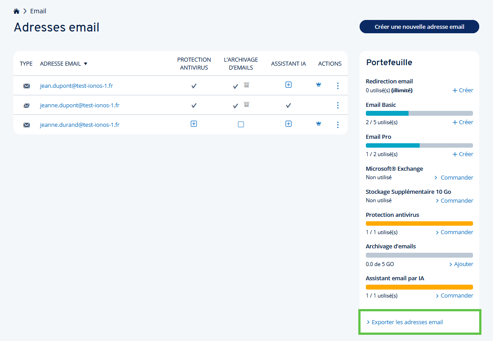Click Créer une nouvelle adresse email

tap(419, 27)
